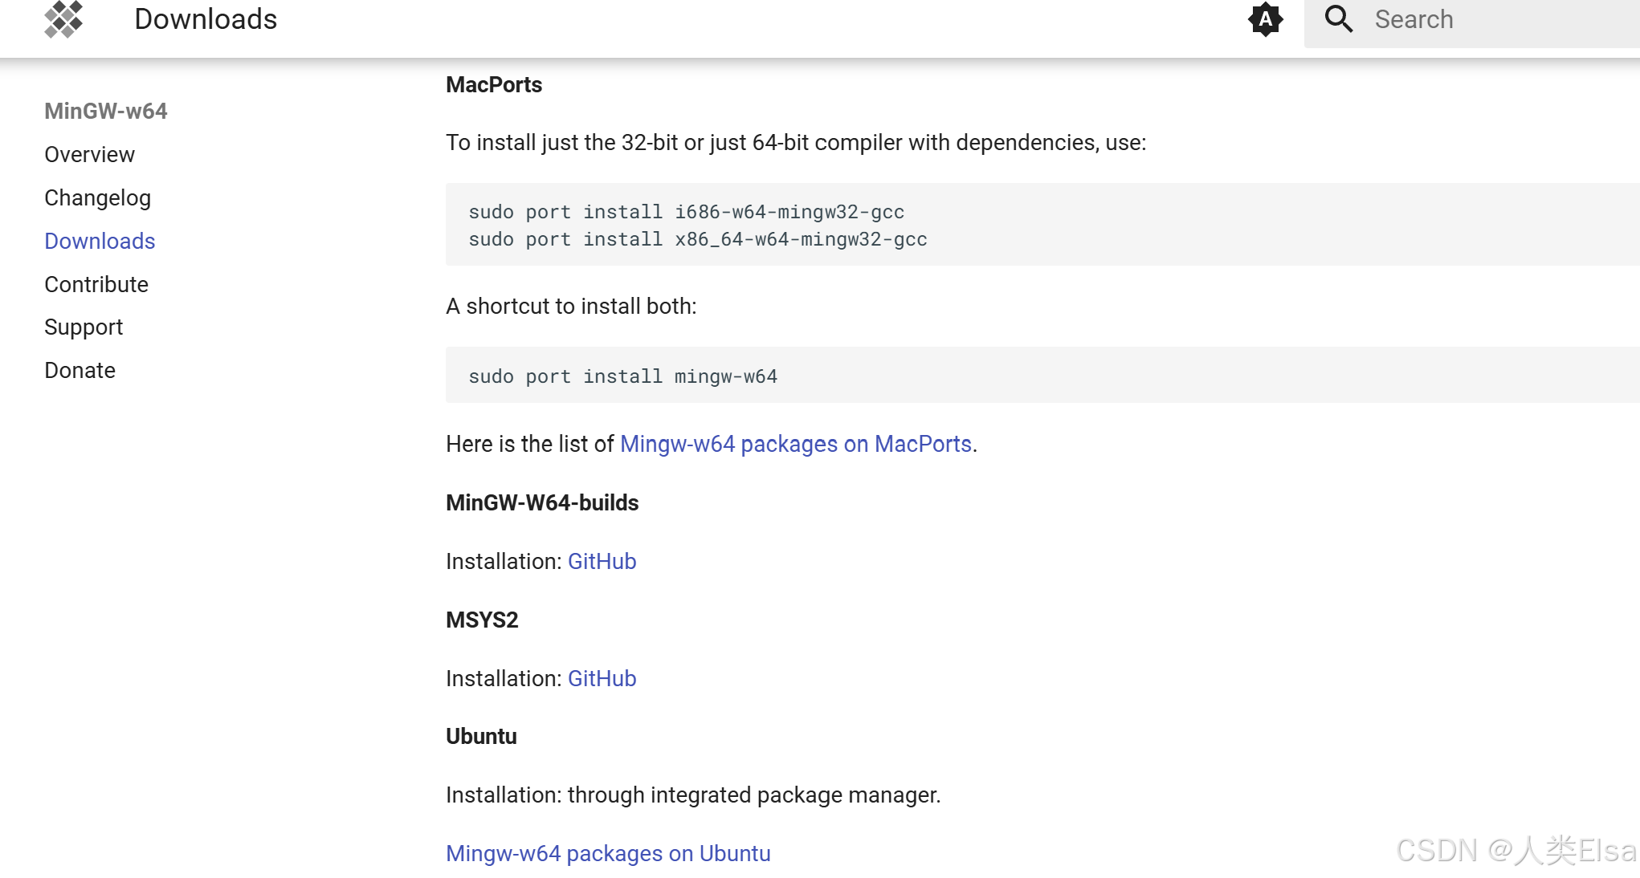
Task: Open Mingw-w64 packages on Ubuntu link
Action: pos(608,853)
